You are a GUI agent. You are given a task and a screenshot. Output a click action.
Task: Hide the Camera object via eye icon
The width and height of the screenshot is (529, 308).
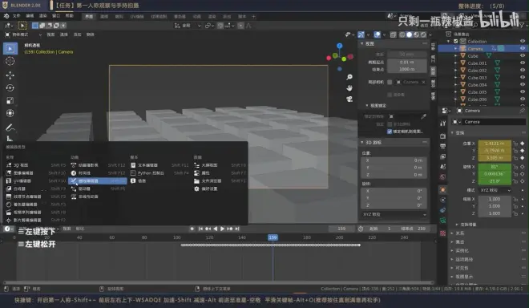[523, 49]
